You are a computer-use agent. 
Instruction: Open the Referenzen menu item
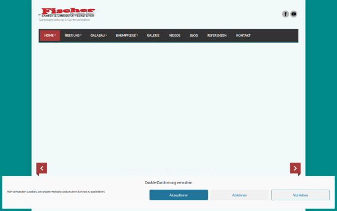coord(217,35)
